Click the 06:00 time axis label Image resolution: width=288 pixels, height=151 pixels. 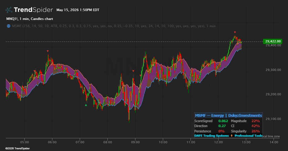click(x=52, y=142)
